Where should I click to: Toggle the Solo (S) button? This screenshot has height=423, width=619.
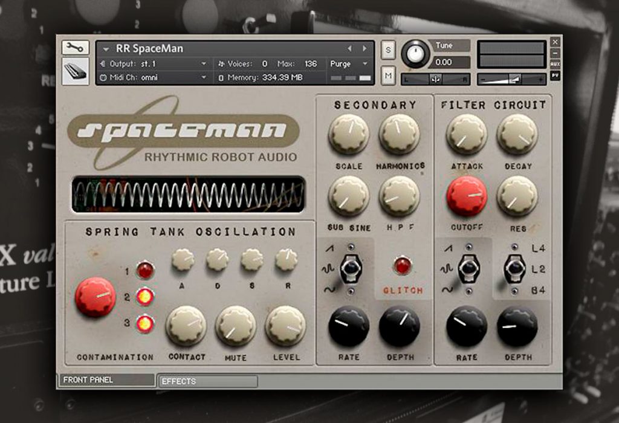(388, 50)
